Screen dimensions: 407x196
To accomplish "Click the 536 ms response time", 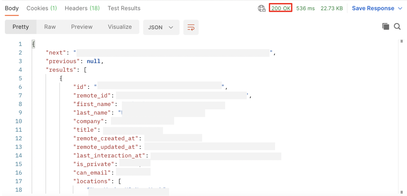I will tap(306, 8).
